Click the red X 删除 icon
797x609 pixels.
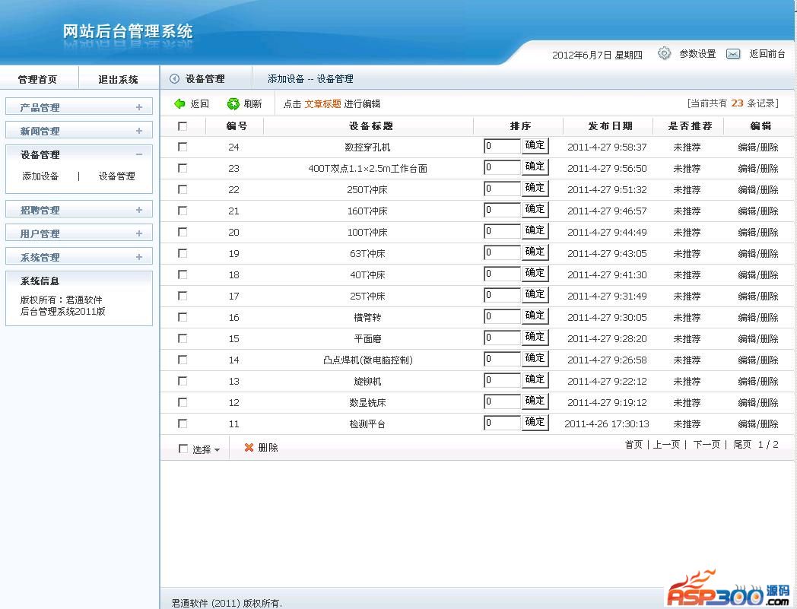(249, 448)
